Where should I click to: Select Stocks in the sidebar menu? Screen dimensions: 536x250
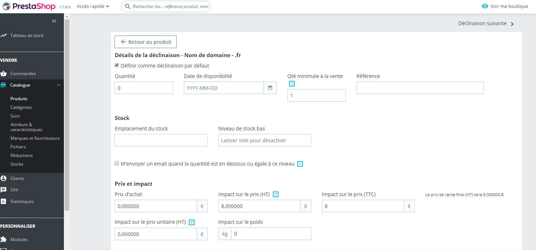point(17,164)
